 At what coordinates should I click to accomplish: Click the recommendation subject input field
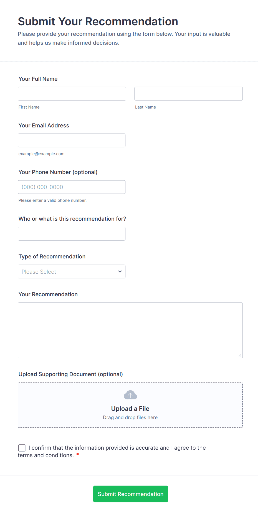[x=71, y=234]
